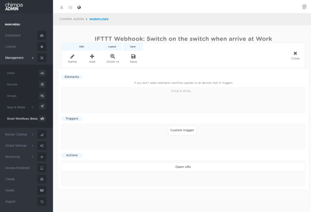This screenshot has width=311, height=212.
Task: Open Devices under Management
Action: pos(12,85)
